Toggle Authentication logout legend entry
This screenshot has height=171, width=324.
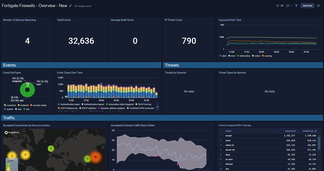(x=93, y=104)
